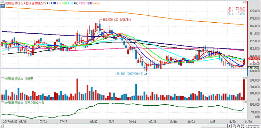Viewport: 261px width, 128px height.
Task: Click the 105,000 axis label in bottom pane
Action: tap(255, 105)
